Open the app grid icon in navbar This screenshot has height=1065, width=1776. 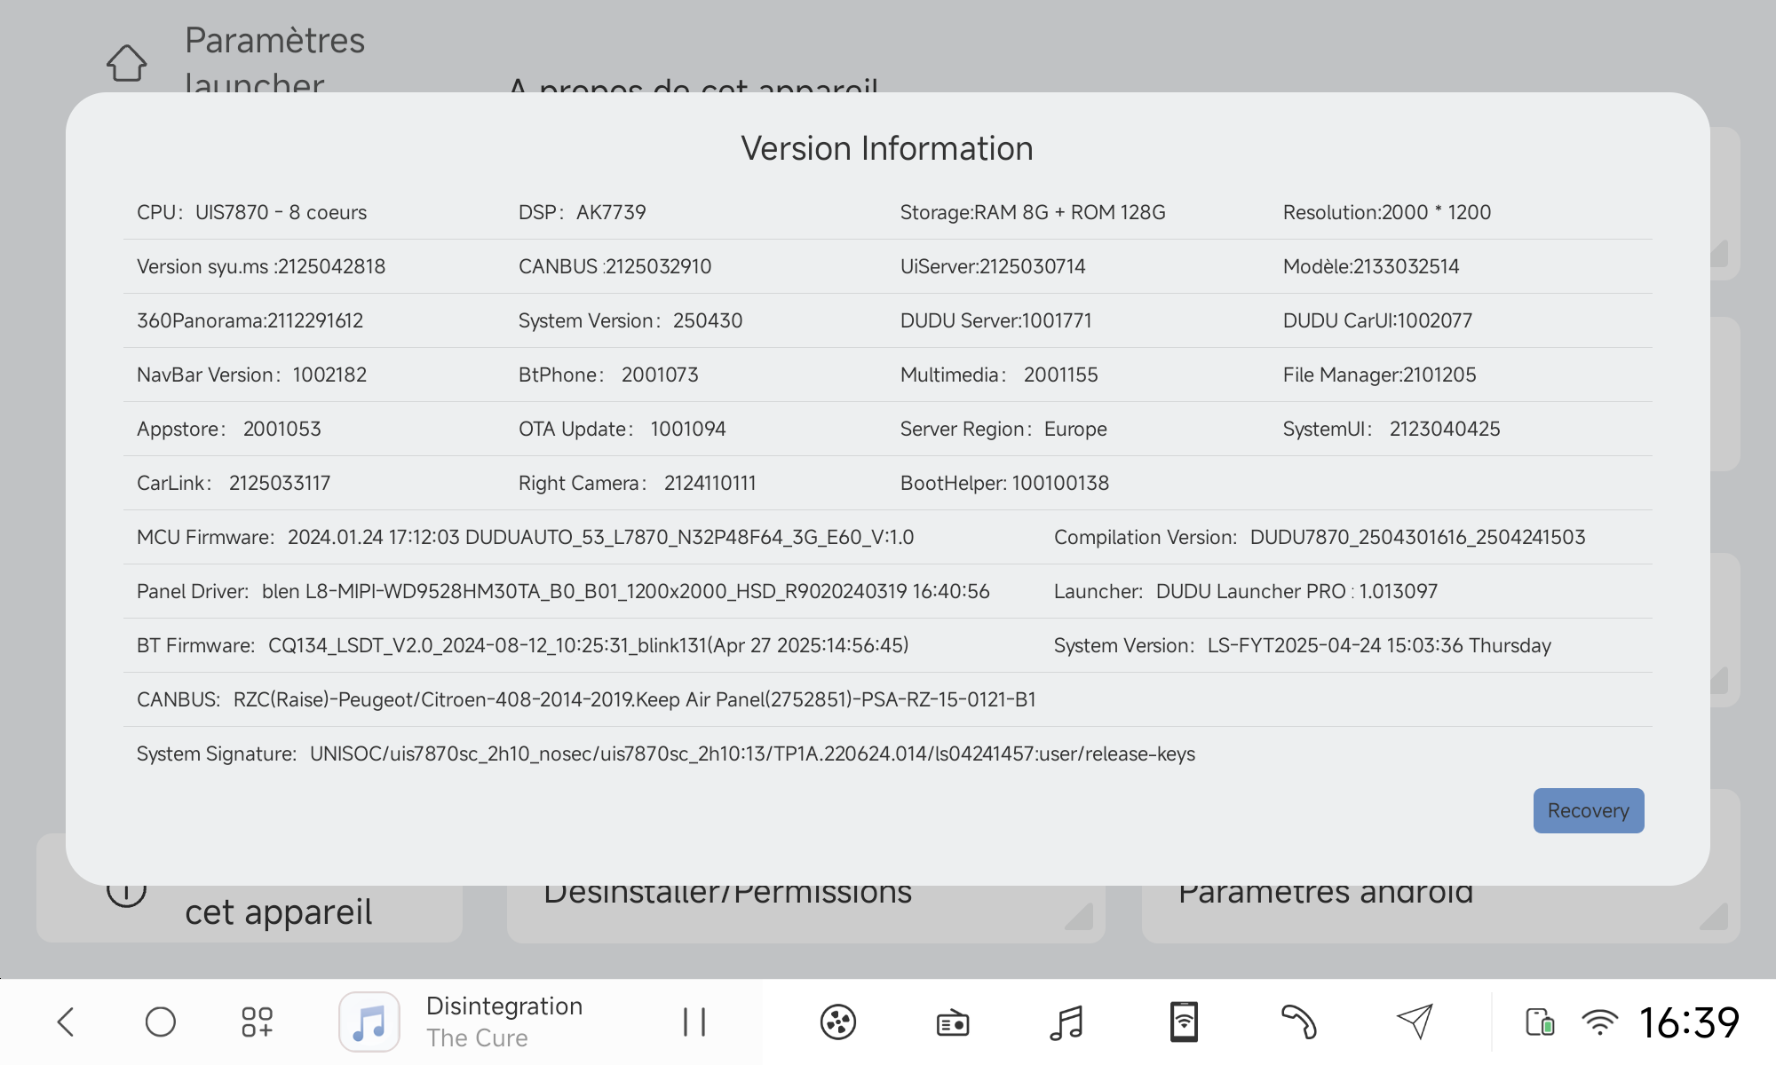pos(257,1022)
